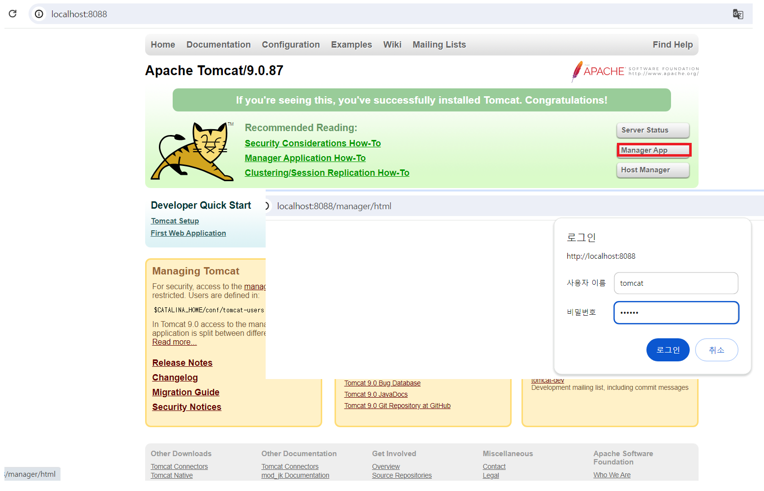Click the Google Translate icon in address bar
The width and height of the screenshot is (764, 491).
click(x=738, y=14)
